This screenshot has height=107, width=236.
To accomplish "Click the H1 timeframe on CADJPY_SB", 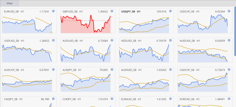I will pyautogui.click(x=21, y=99).
